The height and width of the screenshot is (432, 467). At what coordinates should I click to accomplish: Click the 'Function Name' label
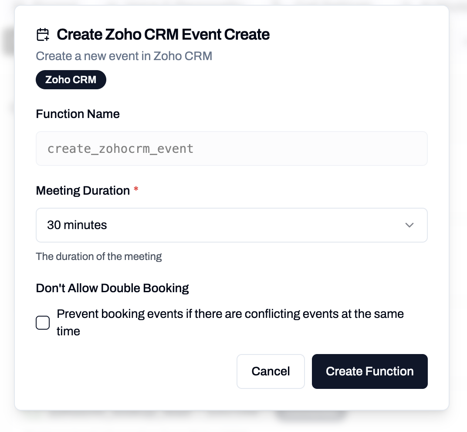[x=78, y=114]
